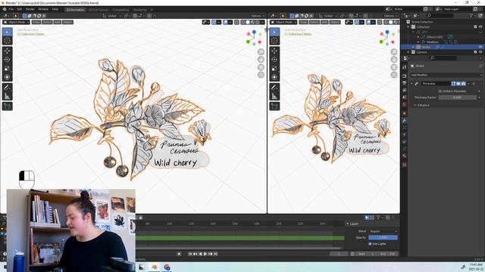Toggle Thickness modifier show in viewport
This screenshot has height=272, width=485.
click(x=458, y=84)
